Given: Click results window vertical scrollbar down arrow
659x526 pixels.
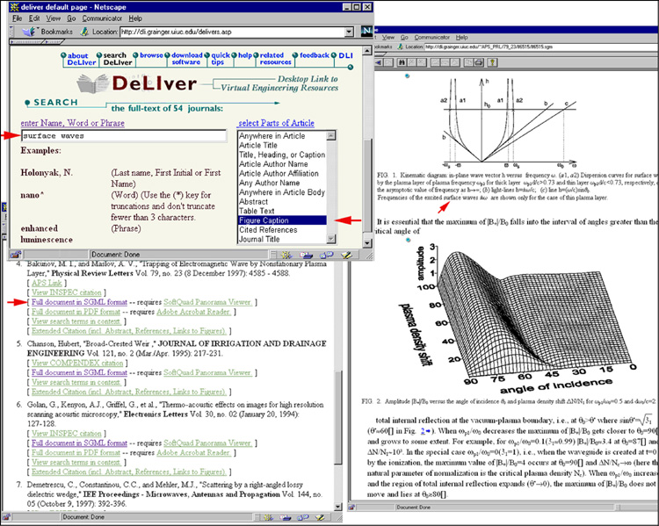Looking at the screenshot, I should tap(338, 507).
